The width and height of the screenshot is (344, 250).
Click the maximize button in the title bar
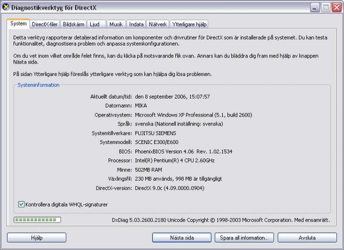click(x=325, y=7)
